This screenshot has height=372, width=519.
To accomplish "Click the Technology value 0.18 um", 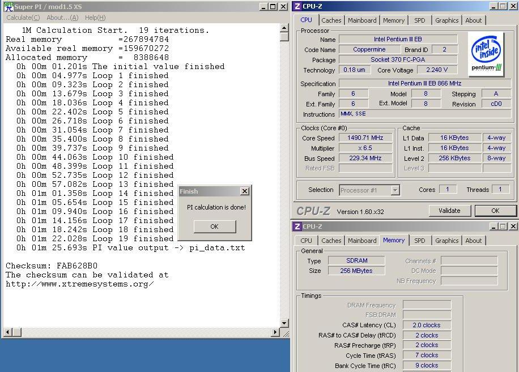I will pyautogui.click(x=354, y=70).
